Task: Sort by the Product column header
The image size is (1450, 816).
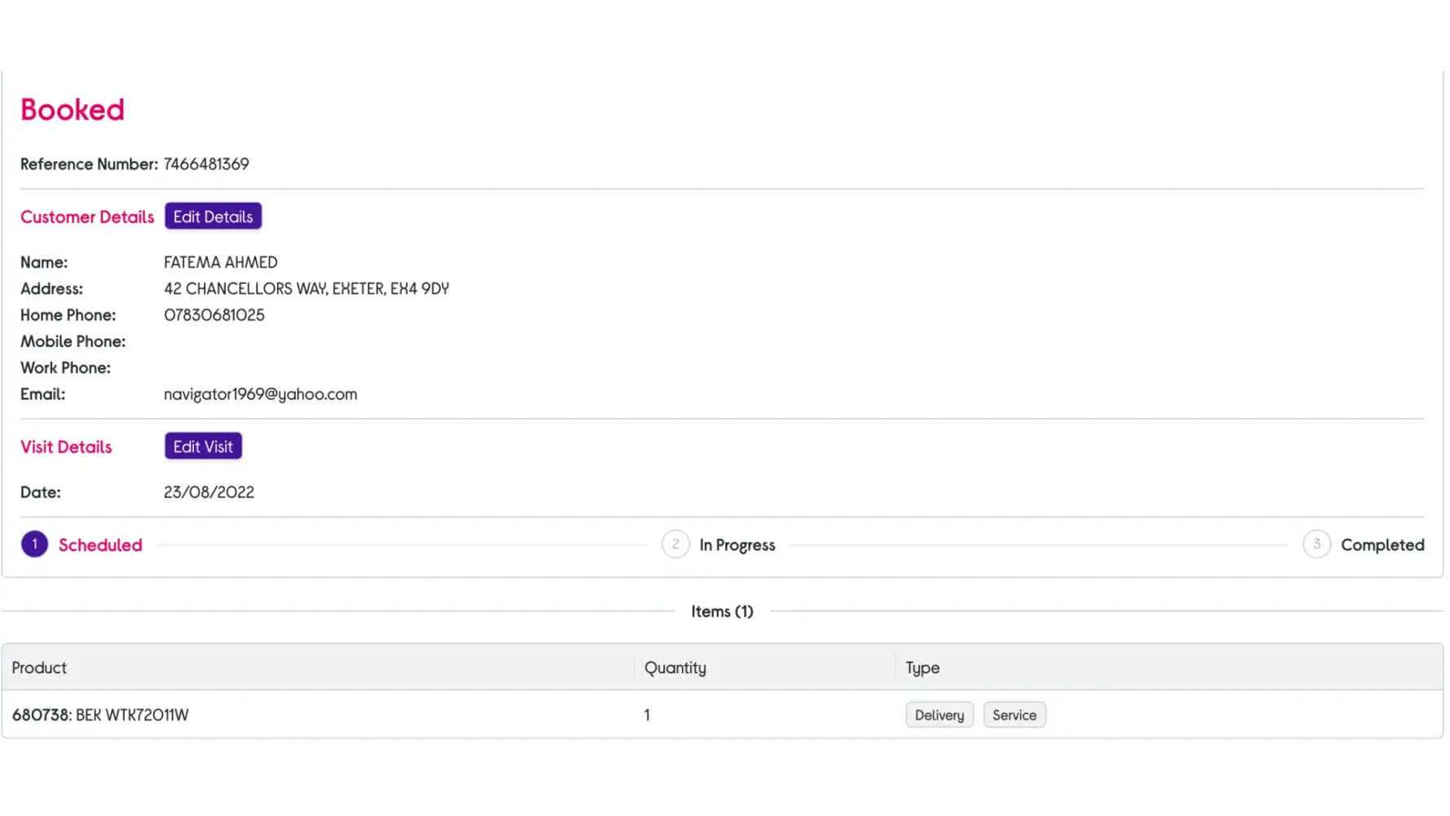Action: (x=39, y=667)
